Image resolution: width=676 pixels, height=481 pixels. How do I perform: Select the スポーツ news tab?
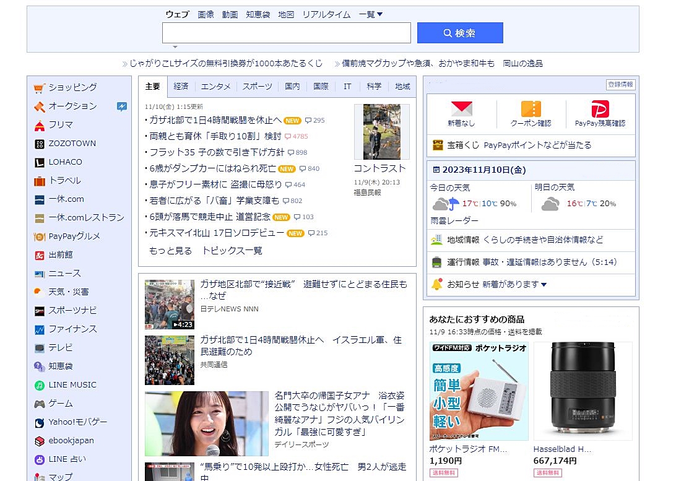258,87
